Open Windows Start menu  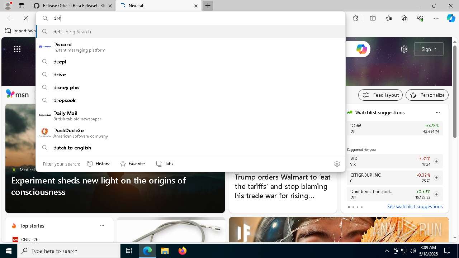pos(9,251)
